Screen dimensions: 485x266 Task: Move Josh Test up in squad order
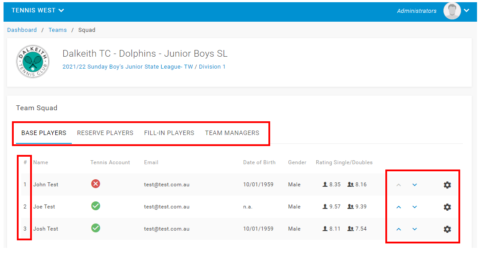click(x=398, y=229)
